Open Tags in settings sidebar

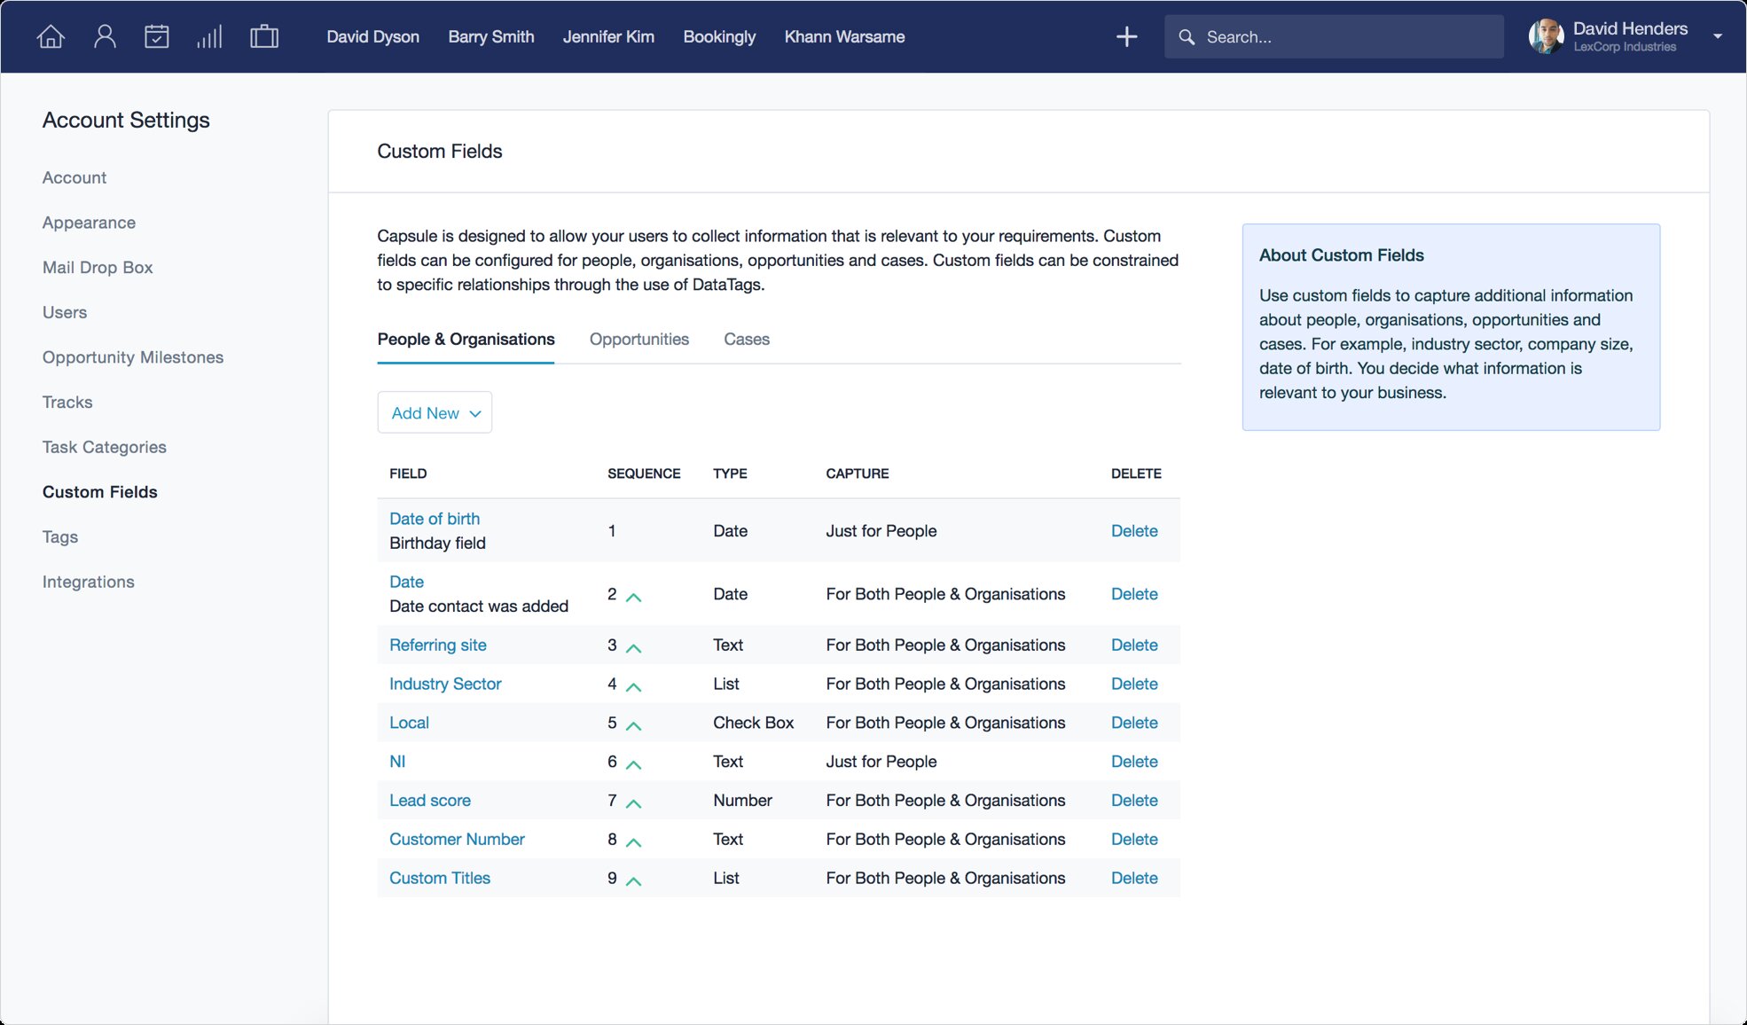coord(60,537)
